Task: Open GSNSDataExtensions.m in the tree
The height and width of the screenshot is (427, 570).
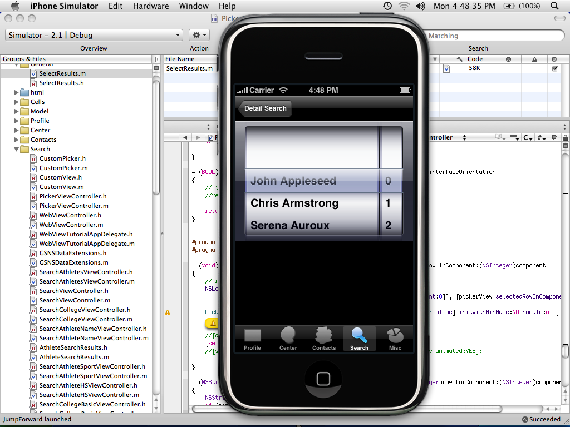Action: [x=74, y=262]
